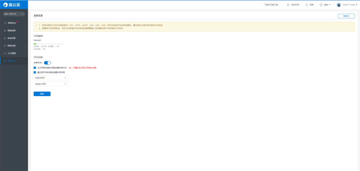Open the 帮助 dropdown menu
This screenshot has height=171, width=360.
click(325, 5)
